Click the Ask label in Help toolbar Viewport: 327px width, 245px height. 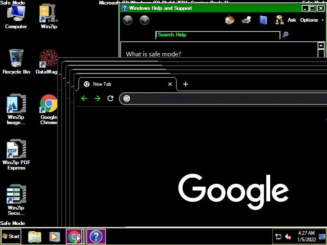tap(292, 20)
